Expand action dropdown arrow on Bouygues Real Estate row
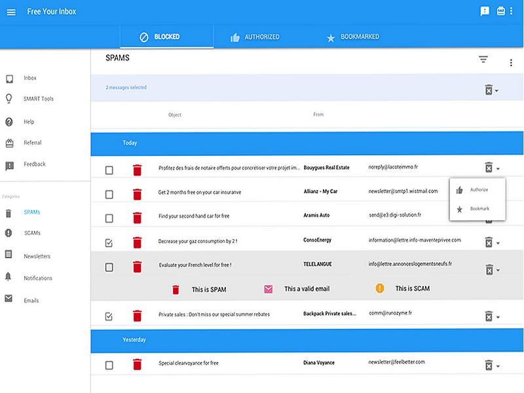The width and height of the screenshot is (524, 393). (498, 169)
